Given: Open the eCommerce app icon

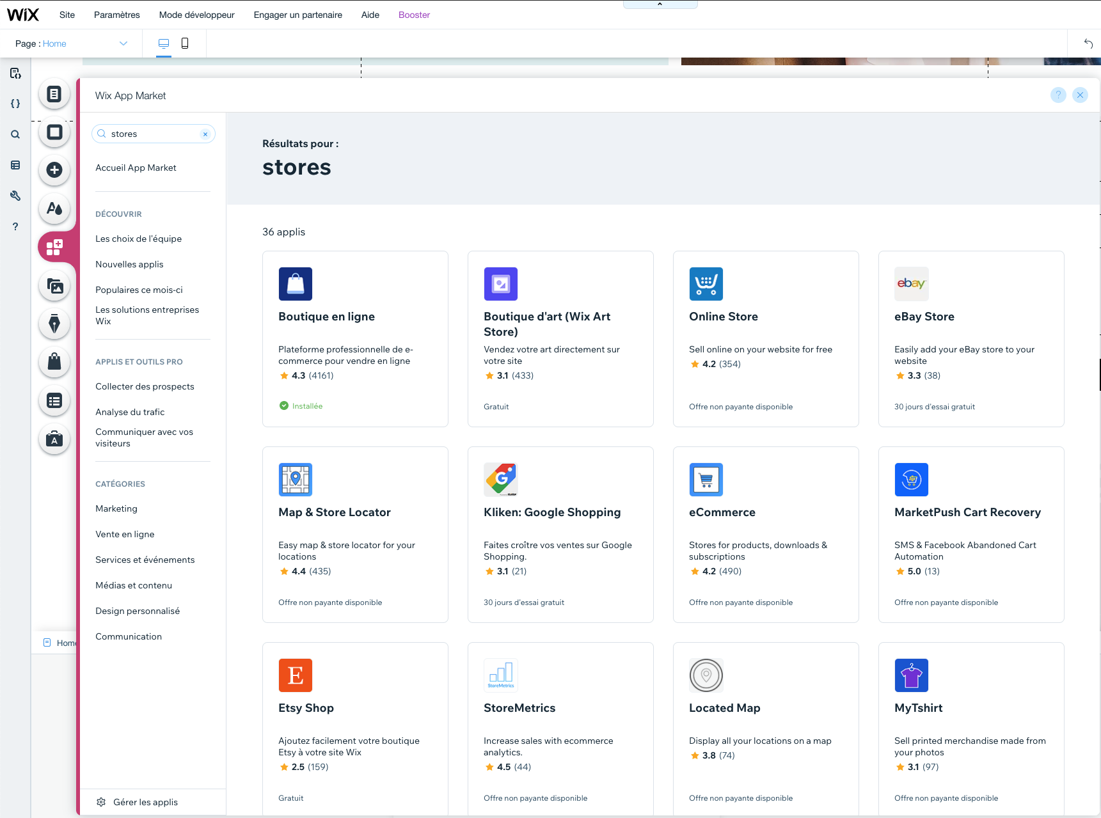Looking at the screenshot, I should (706, 480).
